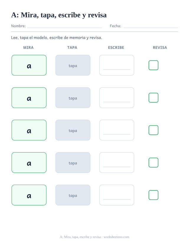Check the fifth row REVISA checkbox

click(154, 195)
